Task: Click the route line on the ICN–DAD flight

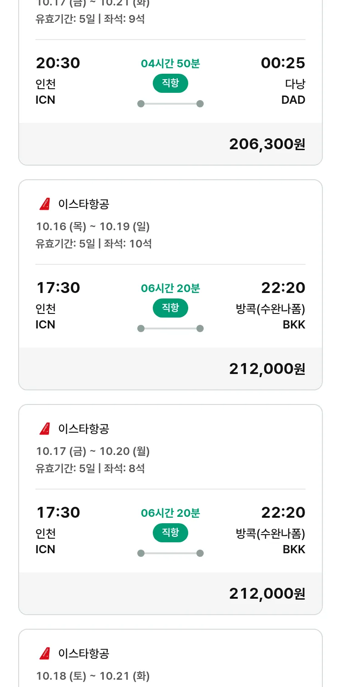Action: [170, 104]
